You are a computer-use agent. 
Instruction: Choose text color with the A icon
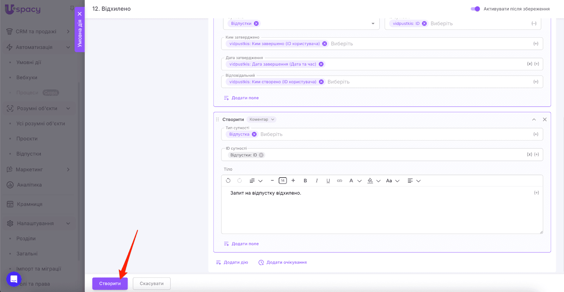[x=351, y=180]
